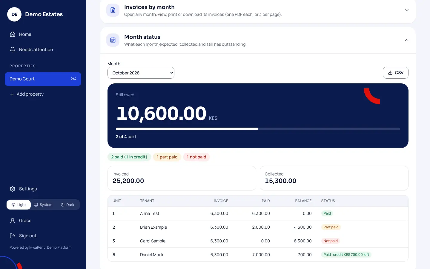Click the PAID column header

pos(266,201)
